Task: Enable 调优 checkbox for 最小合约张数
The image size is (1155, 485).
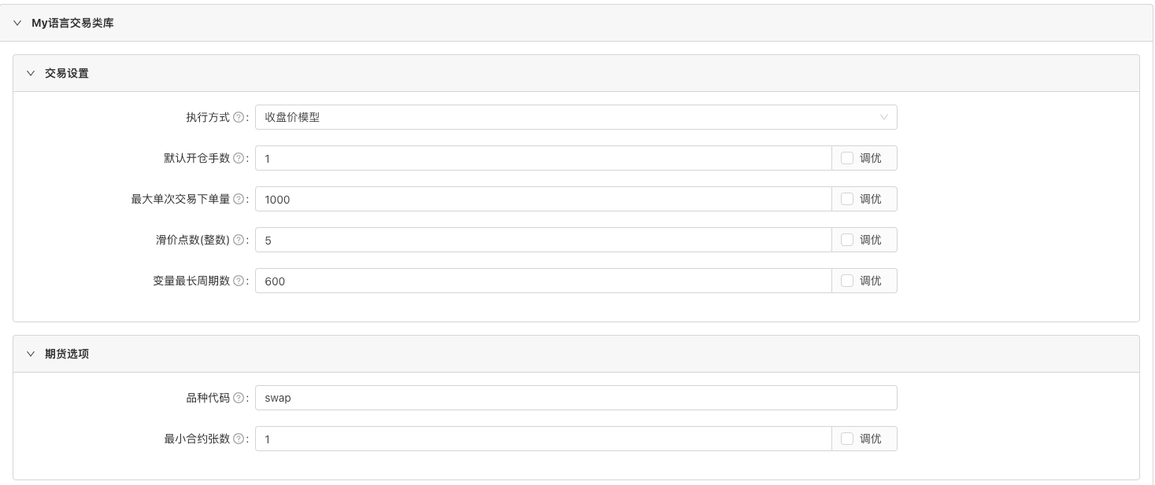Action: click(847, 439)
